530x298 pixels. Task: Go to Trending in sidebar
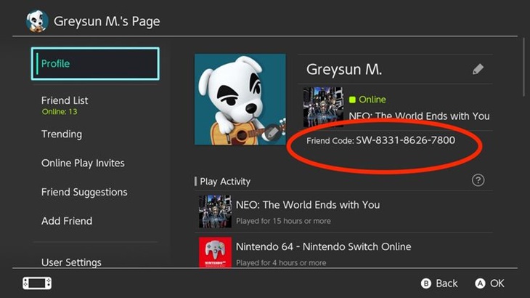[x=62, y=134]
